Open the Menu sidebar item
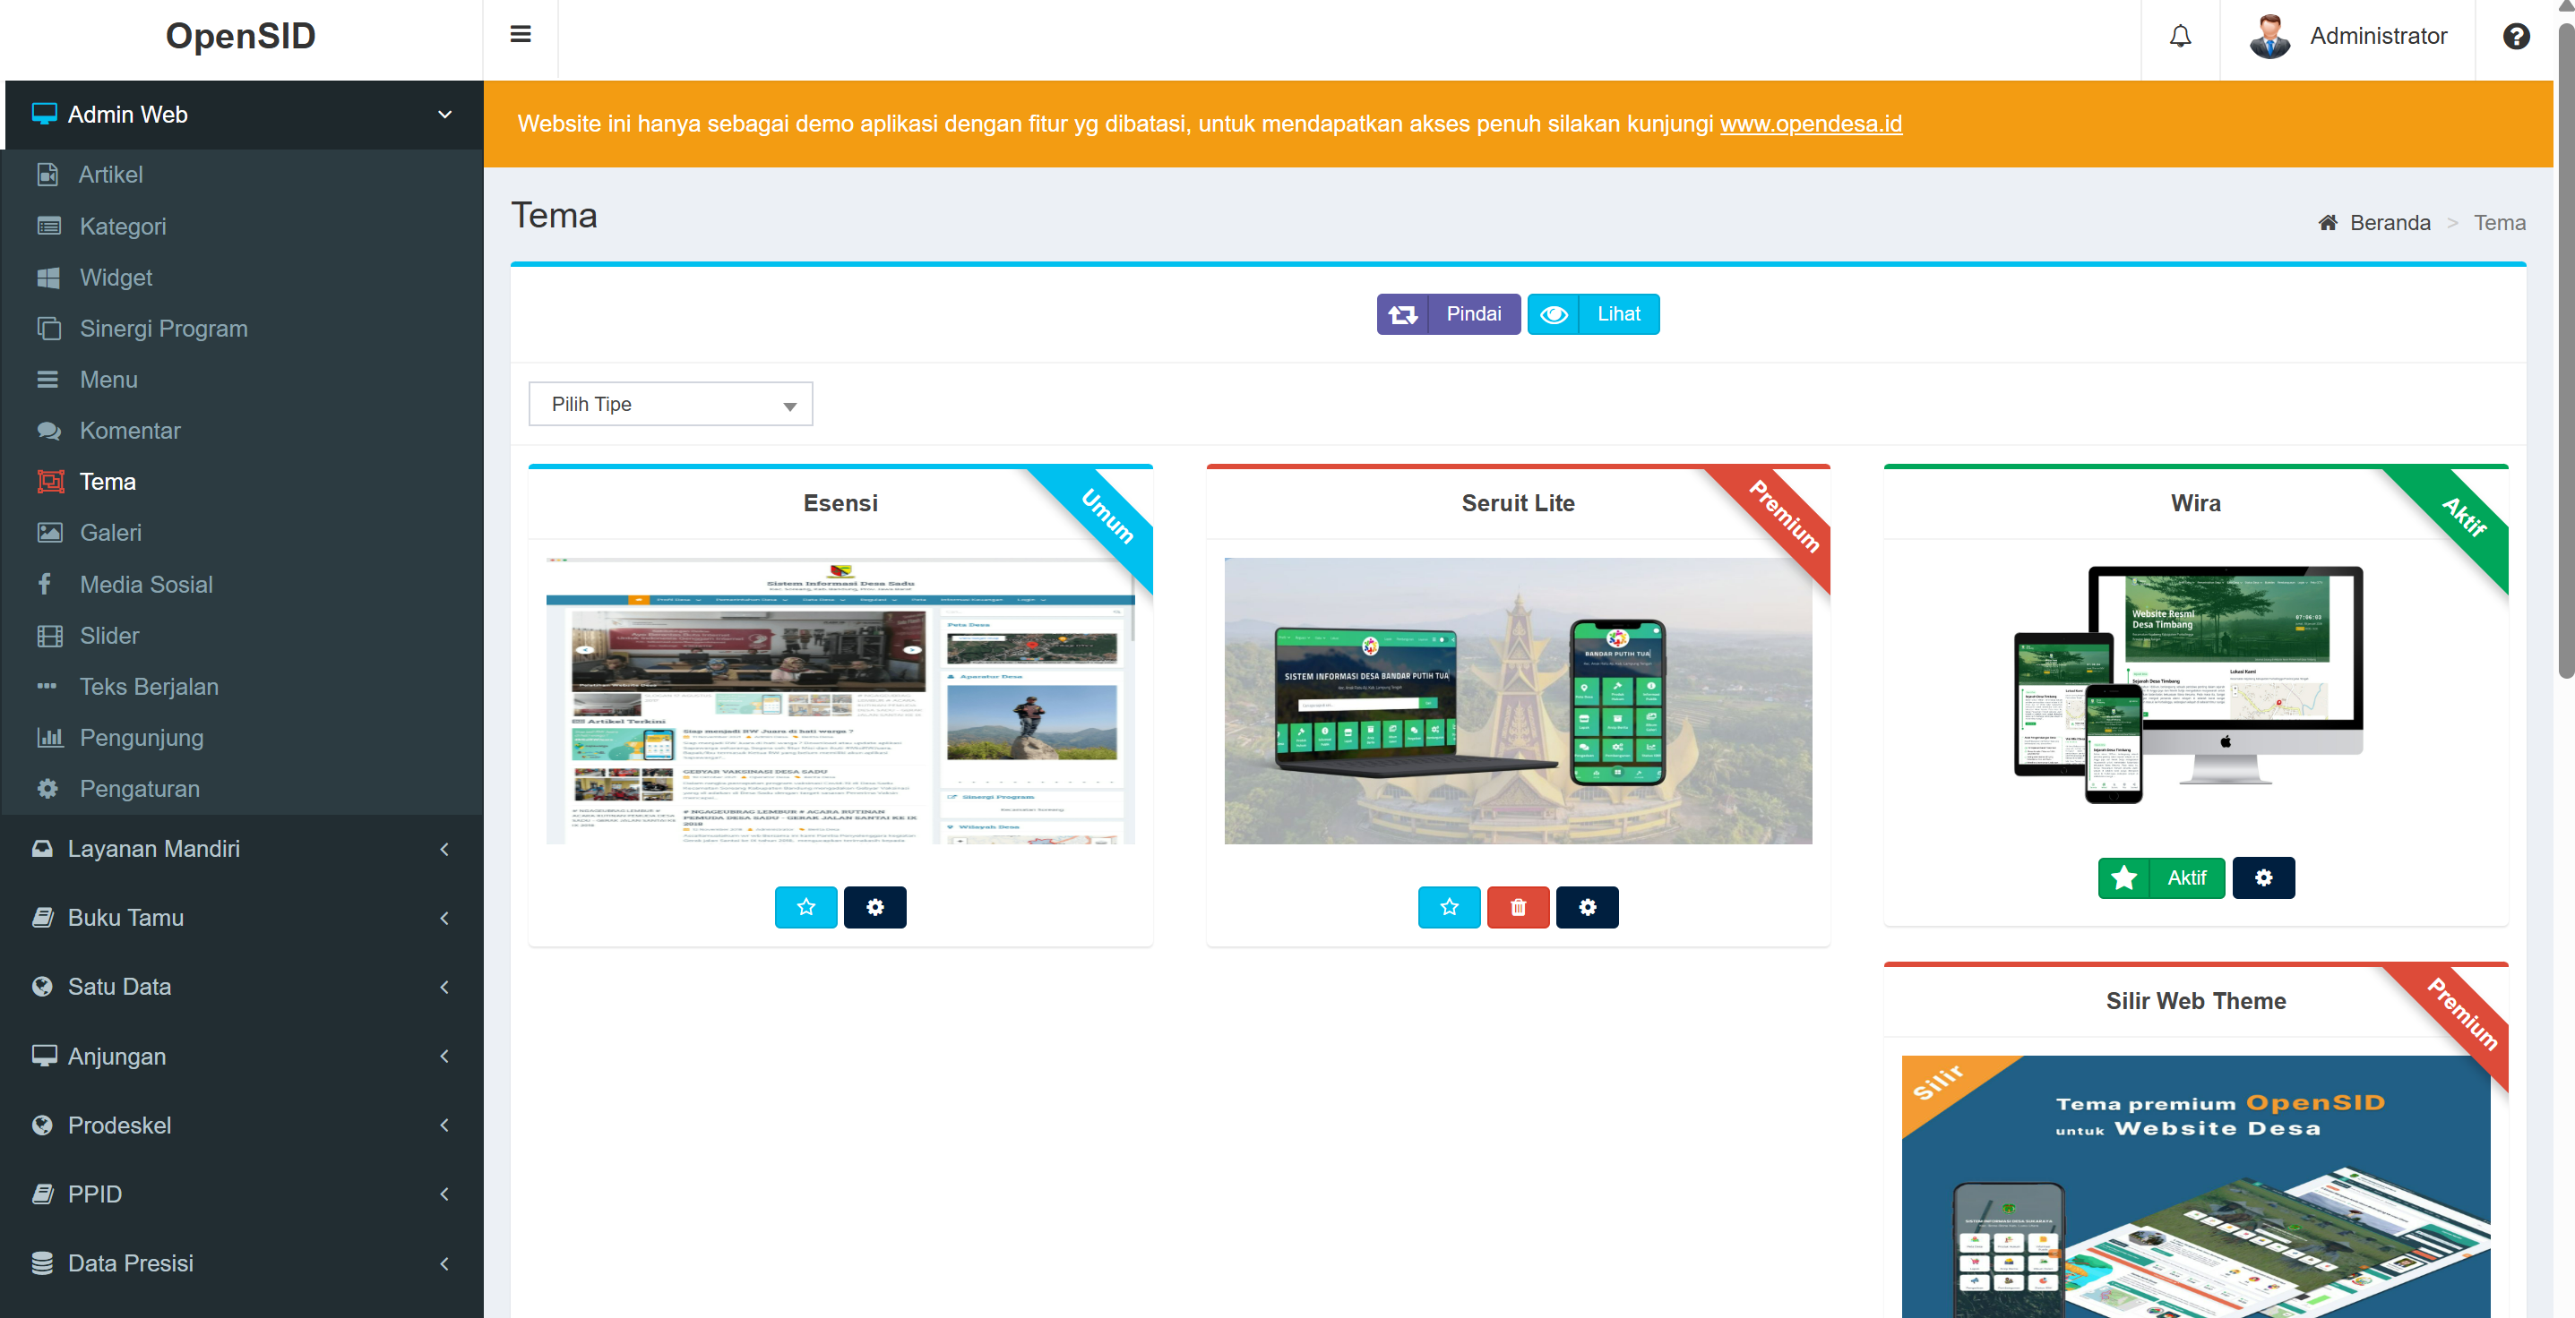The image size is (2575, 1318). [x=242, y=380]
